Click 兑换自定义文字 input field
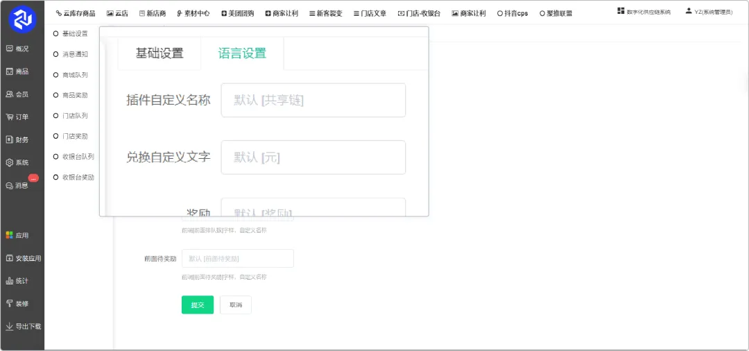This screenshot has height=351, width=749. coord(313,157)
